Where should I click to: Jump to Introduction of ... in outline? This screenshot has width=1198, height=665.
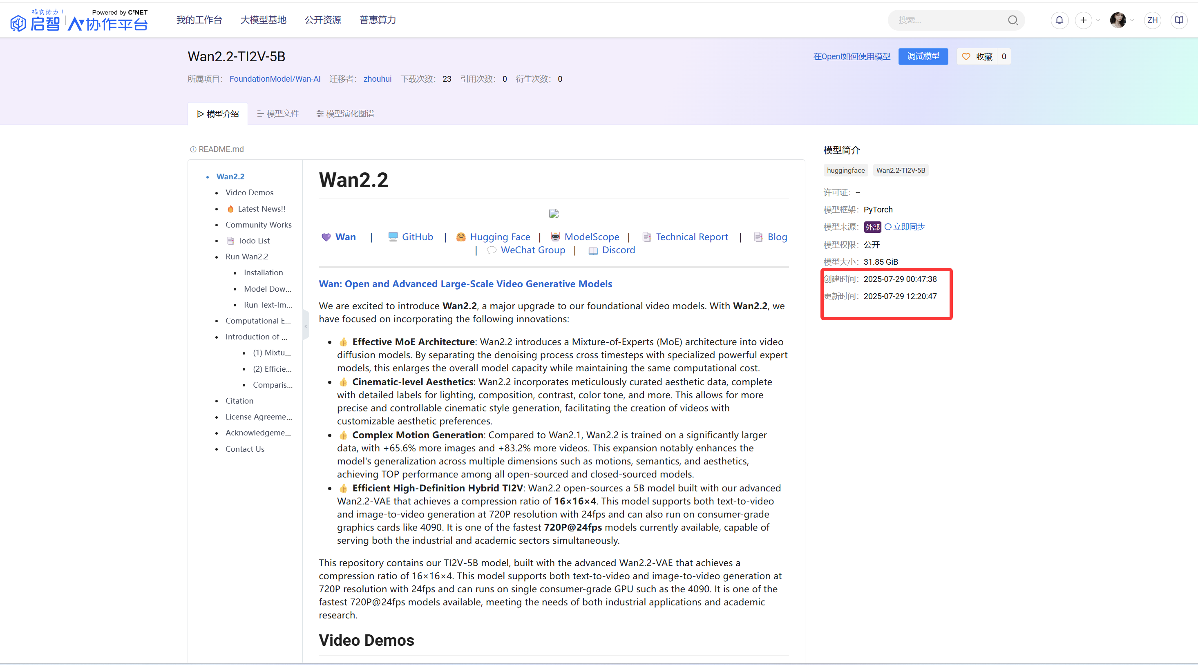click(x=256, y=336)
